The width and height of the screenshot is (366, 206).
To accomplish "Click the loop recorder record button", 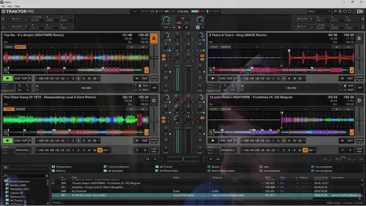I will [x=179, y=27].
